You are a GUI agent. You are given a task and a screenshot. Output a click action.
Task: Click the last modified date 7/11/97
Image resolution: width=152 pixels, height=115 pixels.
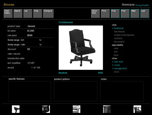(31, 63)
